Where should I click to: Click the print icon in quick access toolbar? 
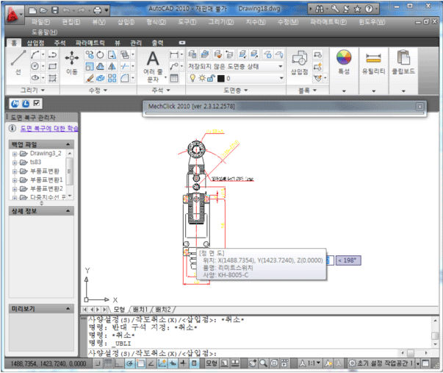click(98, 11)
